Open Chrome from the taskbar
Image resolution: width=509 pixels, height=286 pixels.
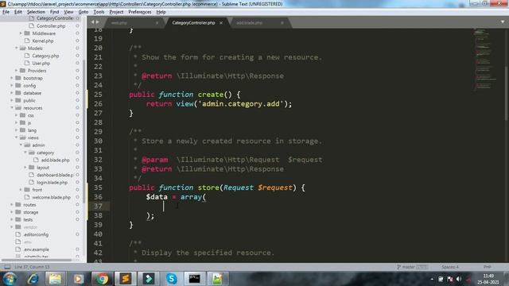102,279
